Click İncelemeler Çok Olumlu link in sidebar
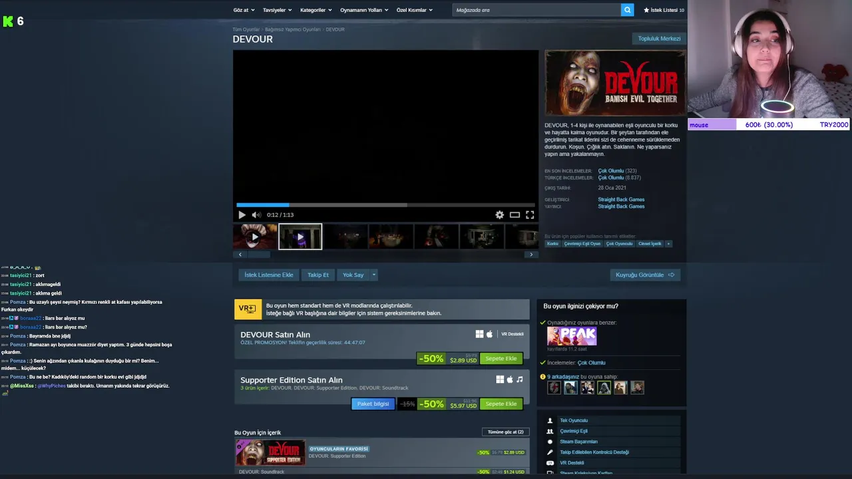Screen dimensions: 852x479 pyautogui.click(x=591, y=363)
